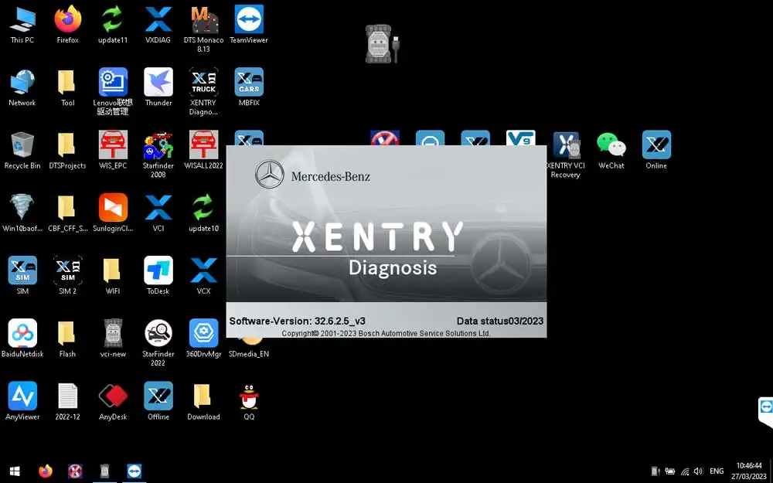Launch the SIM desktop icon
773x483 pixels.
(x=22, y=276)
